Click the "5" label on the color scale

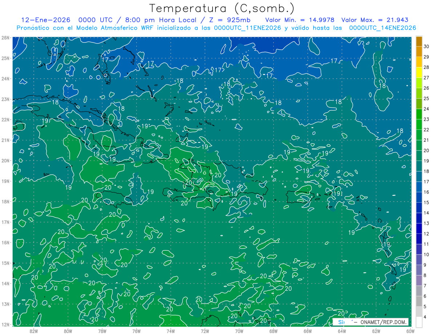(x=425, y=307)
